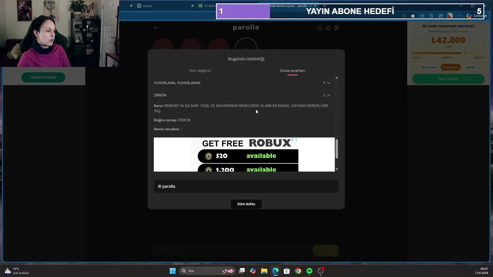Open the browser favorites list icon
Image resolution: width=493 pixels, height=277 pixels.
[x=422, y=16]
